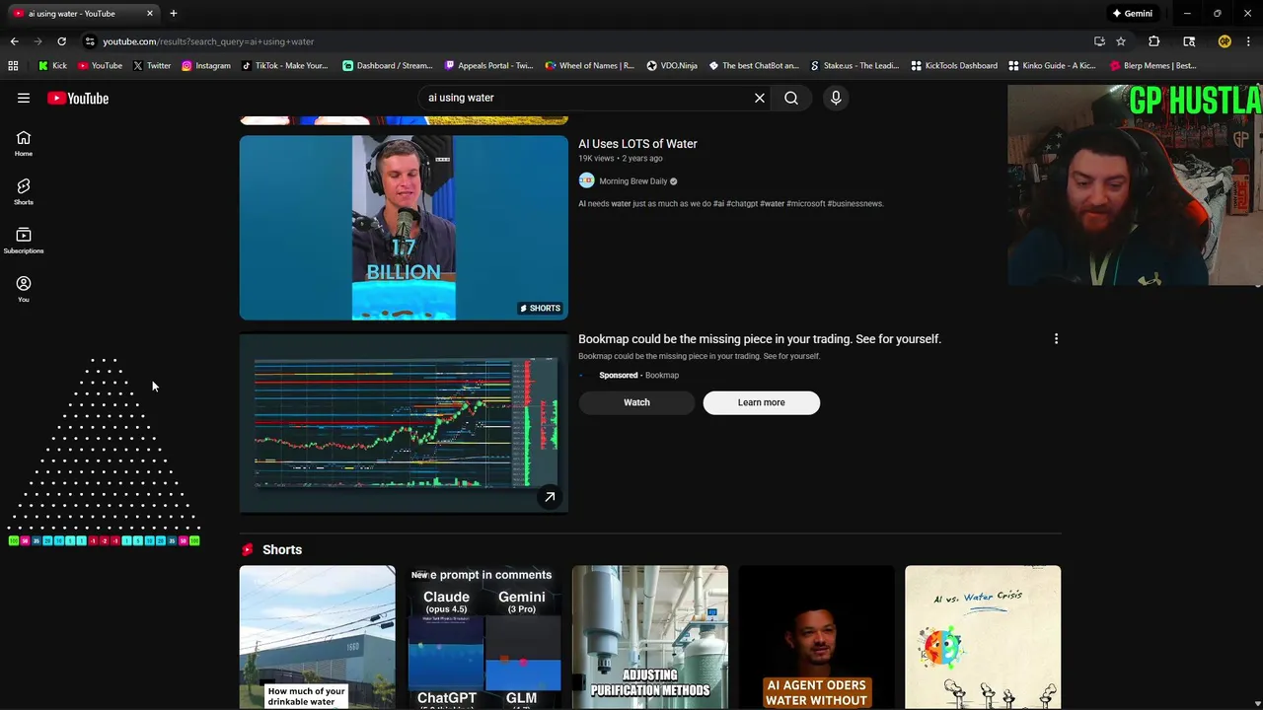This screenshot has width=1263, height=710.
Task: Open the Appeals Portal bookmark
Action: coord(488,66)
